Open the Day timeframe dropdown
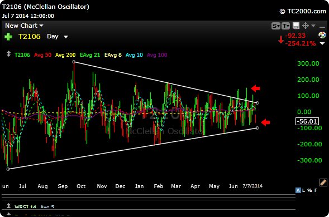329x217 pixels. 58,37
